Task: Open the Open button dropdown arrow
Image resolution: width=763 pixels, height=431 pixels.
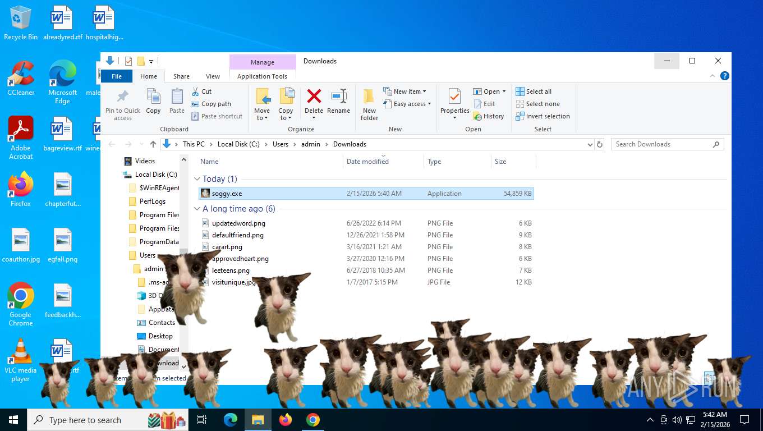Action: 504,91
